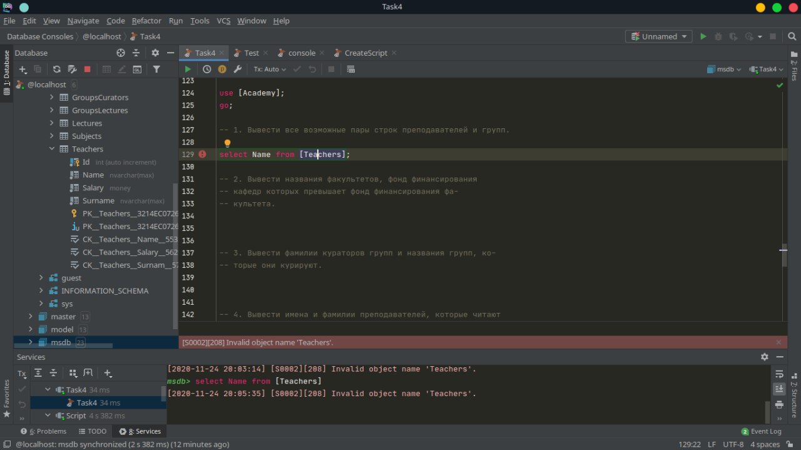
Task: Click the wrench settings icon in the editor toolbar
Action: pyautogui.click(x=237, y=69)
